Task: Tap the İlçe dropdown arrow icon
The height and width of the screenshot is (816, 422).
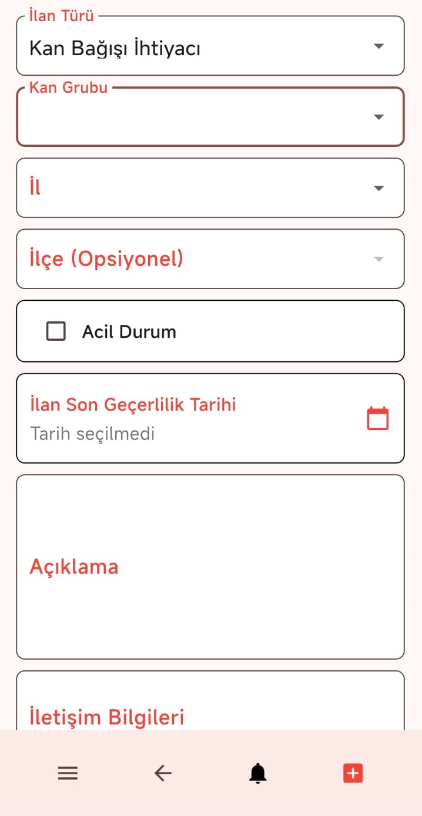Action: click(379, 259)
